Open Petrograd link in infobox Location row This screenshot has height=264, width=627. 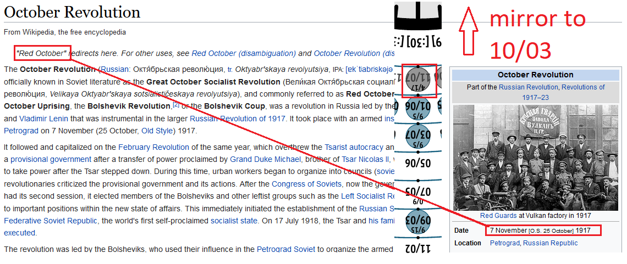(505, 243)
